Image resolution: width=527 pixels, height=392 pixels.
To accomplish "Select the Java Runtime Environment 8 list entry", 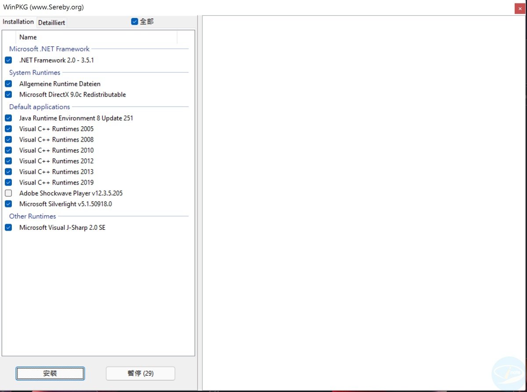I will pos(76,118).
